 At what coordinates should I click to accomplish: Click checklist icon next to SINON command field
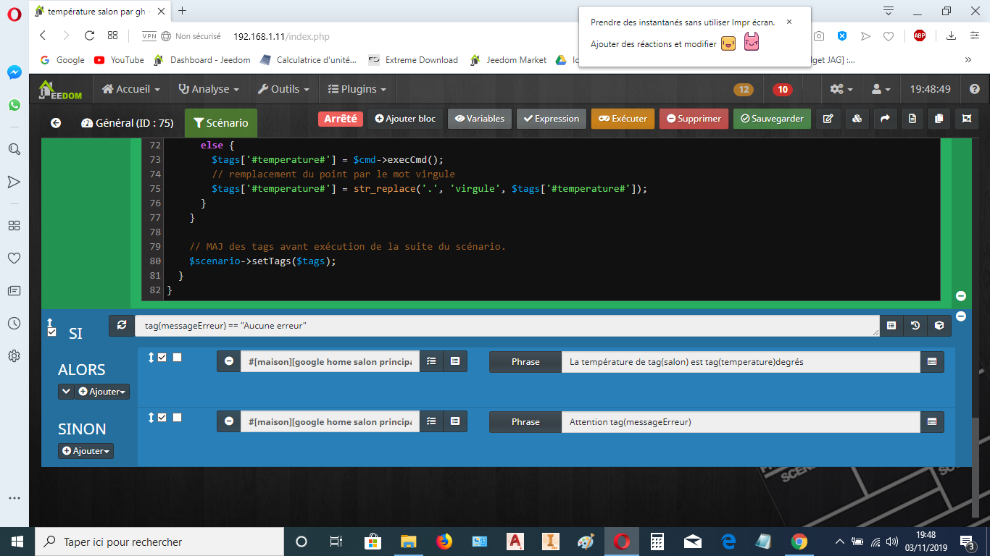(x=431, y=421)
